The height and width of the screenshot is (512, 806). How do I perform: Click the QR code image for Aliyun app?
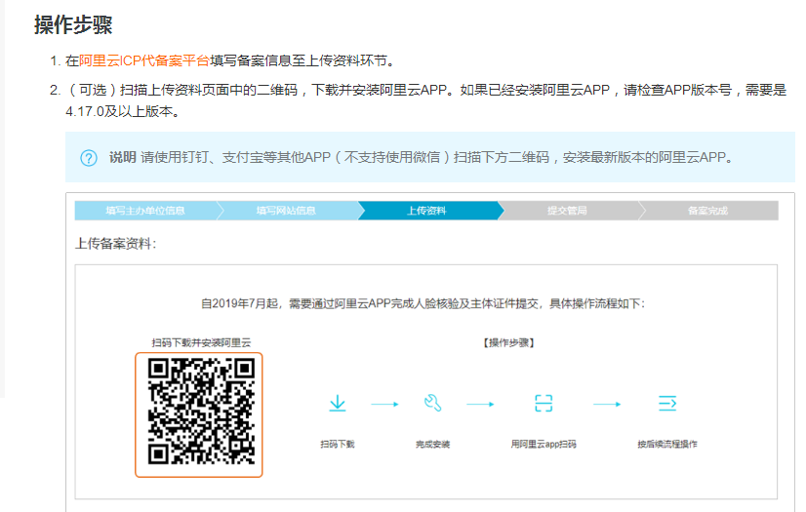click(199, 413)
